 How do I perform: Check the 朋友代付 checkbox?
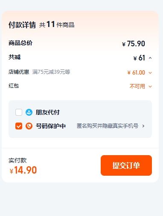(19, 112)
